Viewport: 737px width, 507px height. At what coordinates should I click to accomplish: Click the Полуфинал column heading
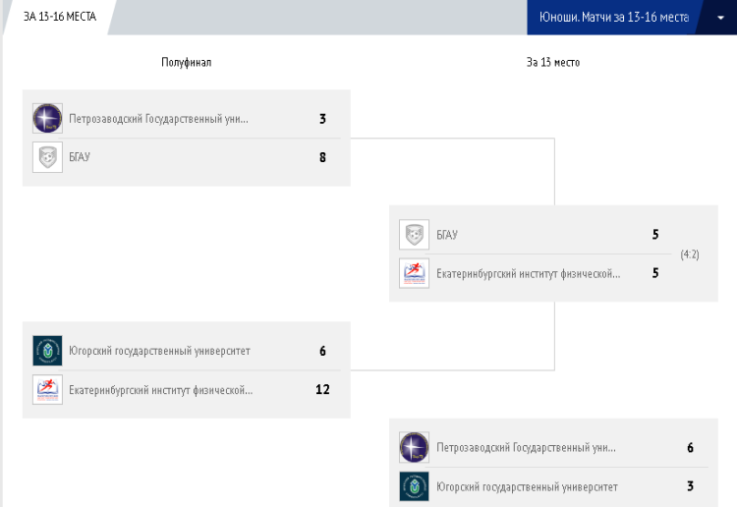coord(187,62)
